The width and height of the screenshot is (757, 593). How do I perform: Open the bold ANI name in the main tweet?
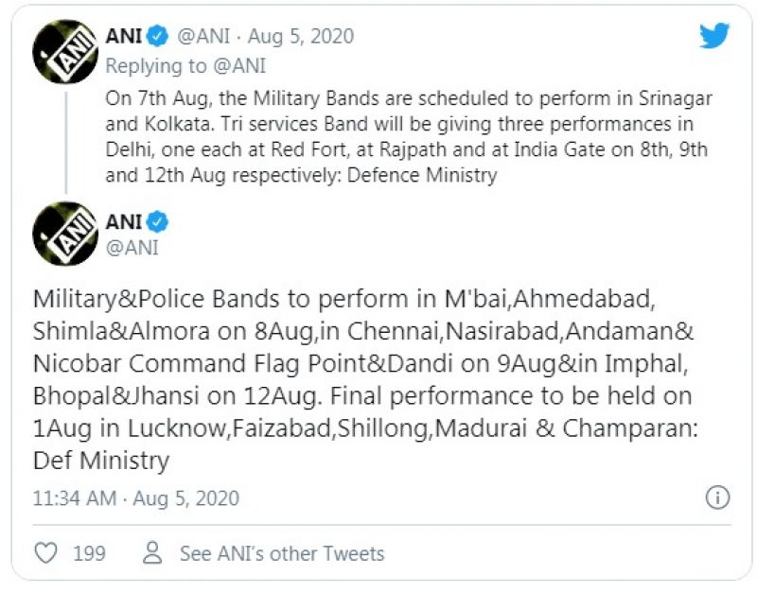(123, 223)
